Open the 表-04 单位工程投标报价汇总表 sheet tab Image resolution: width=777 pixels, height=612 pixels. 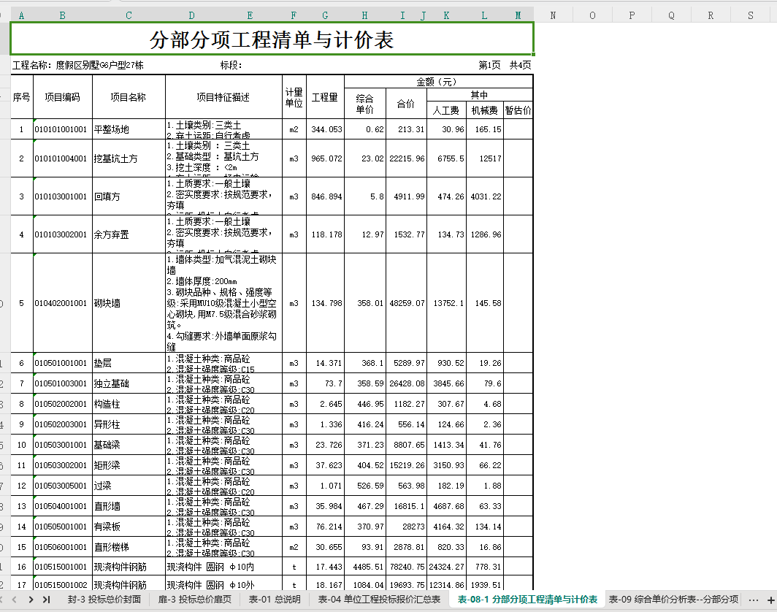pyautogui.click(x=379, y=600)
